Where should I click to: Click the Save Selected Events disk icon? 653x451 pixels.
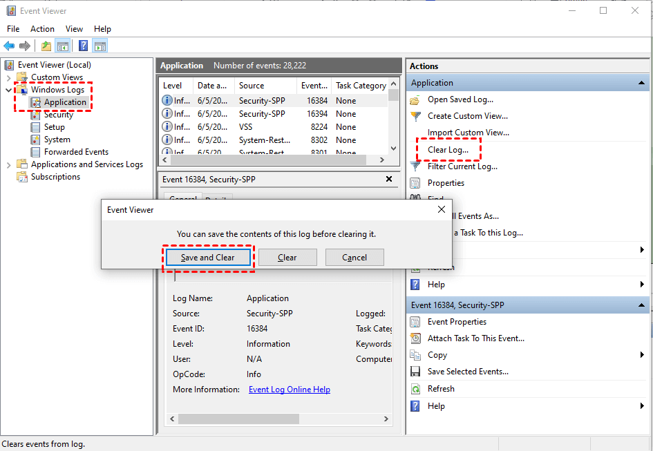415,372
